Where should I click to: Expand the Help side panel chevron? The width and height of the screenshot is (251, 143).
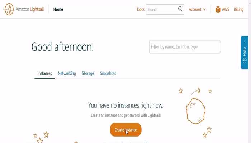(x=245, y=41)
